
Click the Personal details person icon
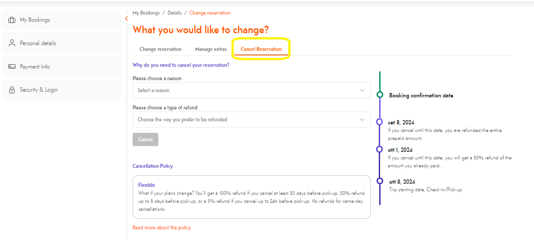12,43
